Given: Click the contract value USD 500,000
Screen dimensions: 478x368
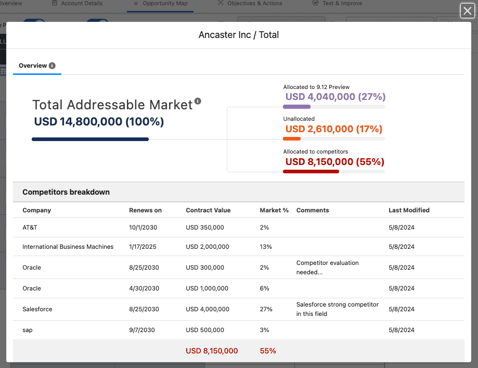Looking at the screenshot, I should point(205,330).
